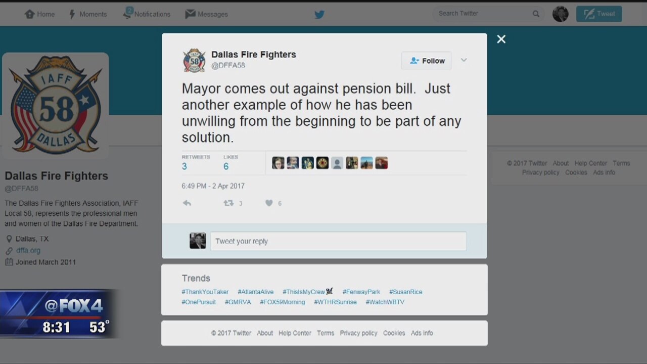Open the dffa.org website link
This screenshot has height=364, width=647.
(28, 250)
